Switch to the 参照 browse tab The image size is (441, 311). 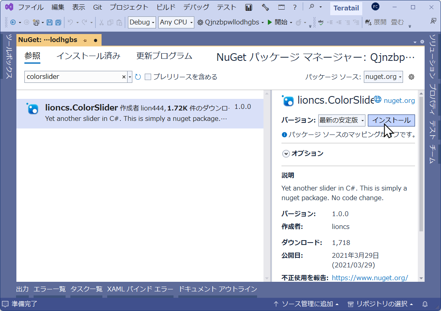coord(32,56)
